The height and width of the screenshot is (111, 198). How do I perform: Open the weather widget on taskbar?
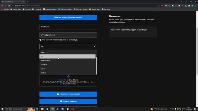click(159, 109)
